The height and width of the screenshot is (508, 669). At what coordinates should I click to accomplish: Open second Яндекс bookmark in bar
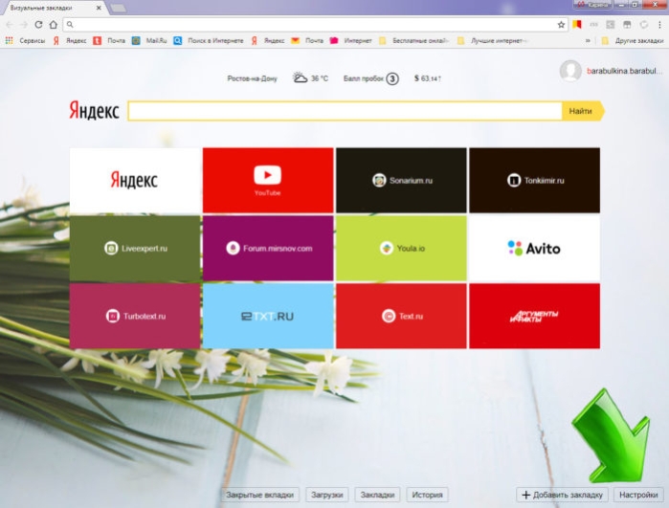tap(268, 40)
